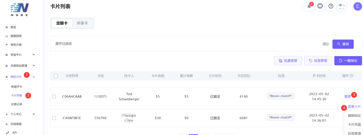Switch language with the translate icon
Screen dimensions: 363x135
[342, 6]
